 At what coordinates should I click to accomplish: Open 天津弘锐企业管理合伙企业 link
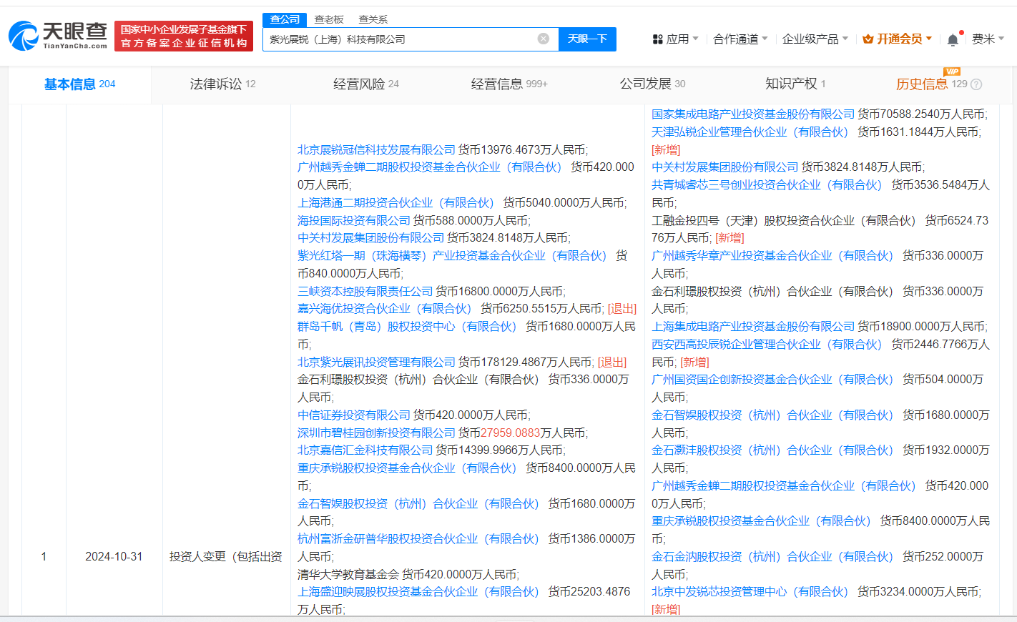pyautogui.click(x=750, y=132)
